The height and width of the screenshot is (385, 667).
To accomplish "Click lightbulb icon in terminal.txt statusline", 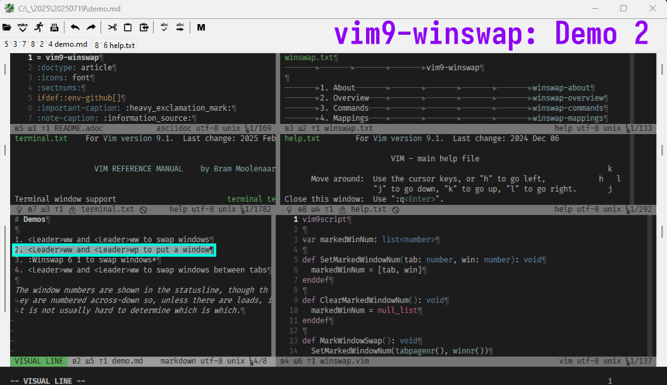I will click(19, 209).
